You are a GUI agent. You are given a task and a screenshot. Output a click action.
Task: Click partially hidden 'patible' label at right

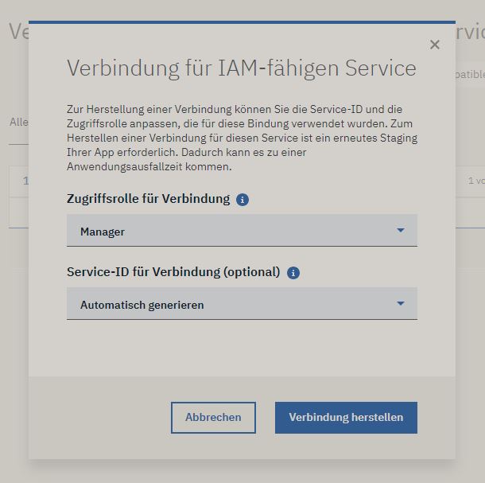469,74
